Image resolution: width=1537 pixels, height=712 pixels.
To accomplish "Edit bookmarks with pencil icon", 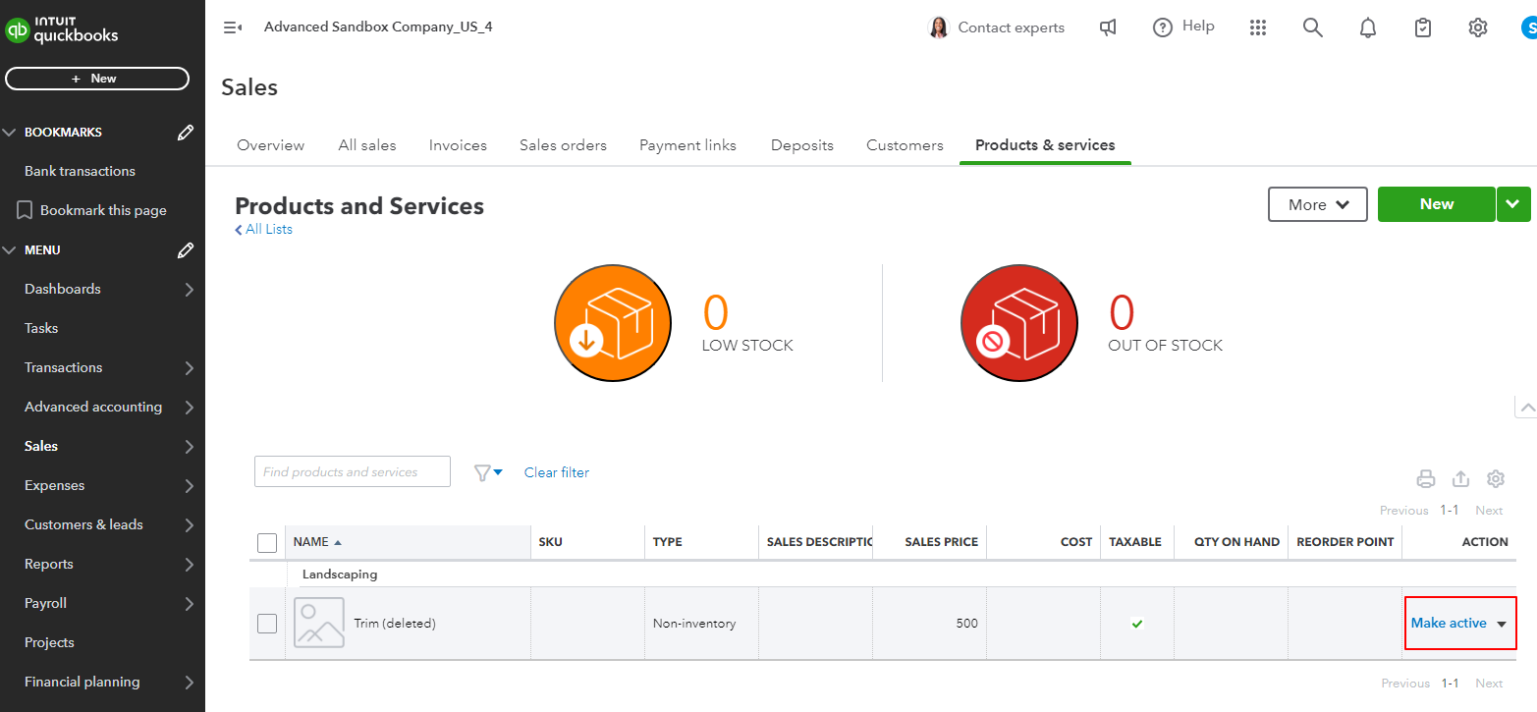I will click(x=185, y=133).
